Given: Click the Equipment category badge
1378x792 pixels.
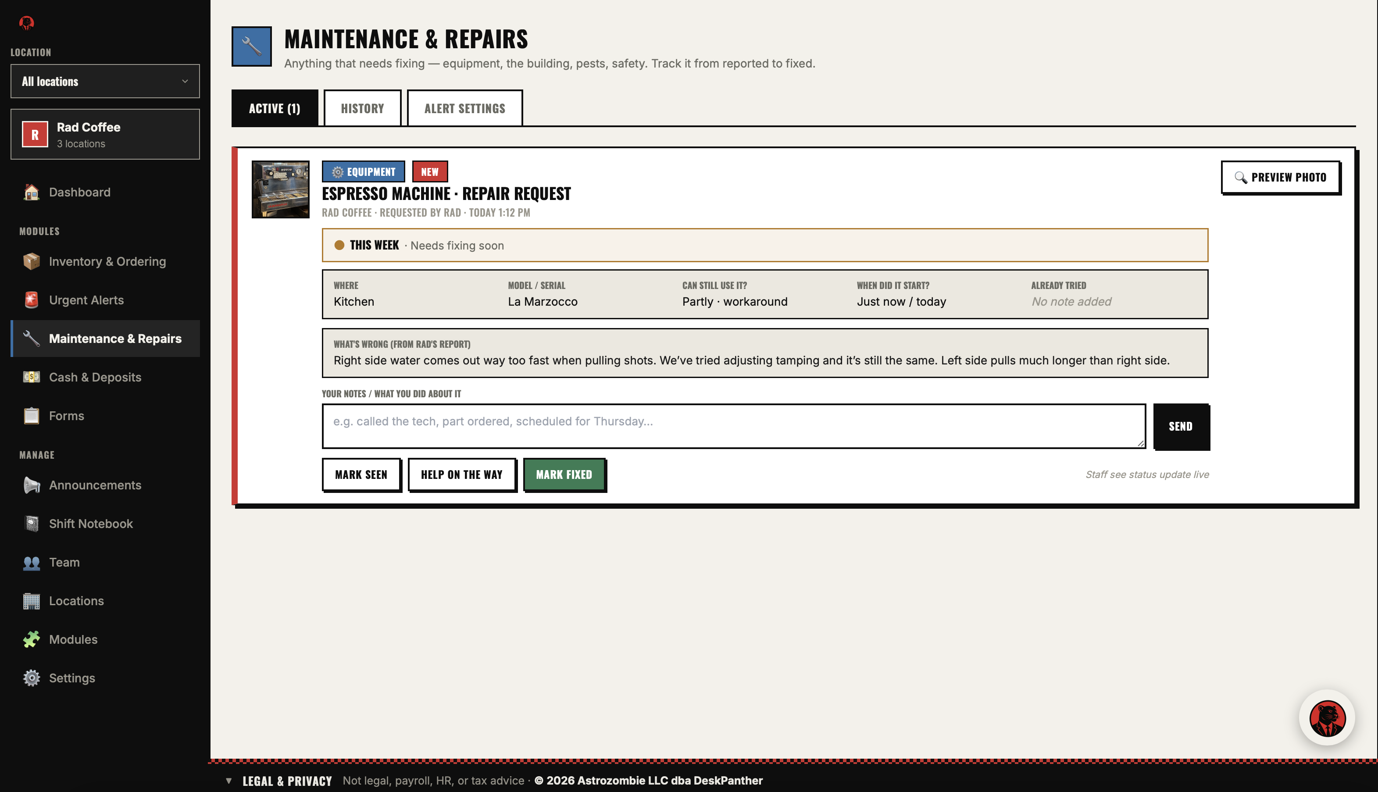Looking at the screenshot, I should [364, 172].
